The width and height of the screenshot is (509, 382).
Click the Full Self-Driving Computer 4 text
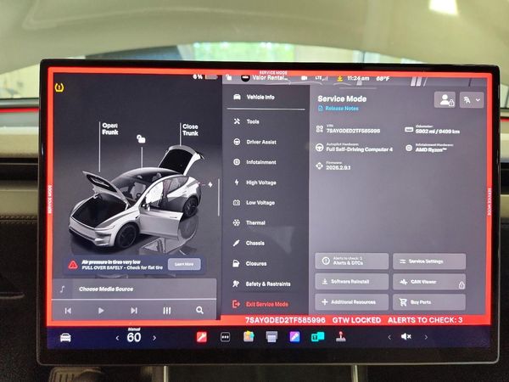[x=360, y=149]
